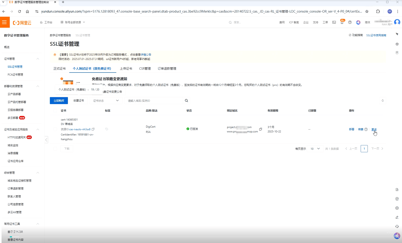Collapse the left sidebar with arrow handle
The image size is (402, 243).
46,140
